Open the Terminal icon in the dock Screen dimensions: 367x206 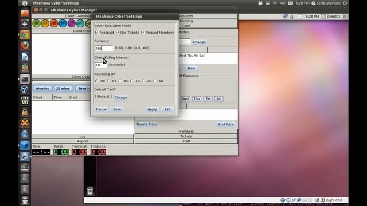click(x=25, y=79)
